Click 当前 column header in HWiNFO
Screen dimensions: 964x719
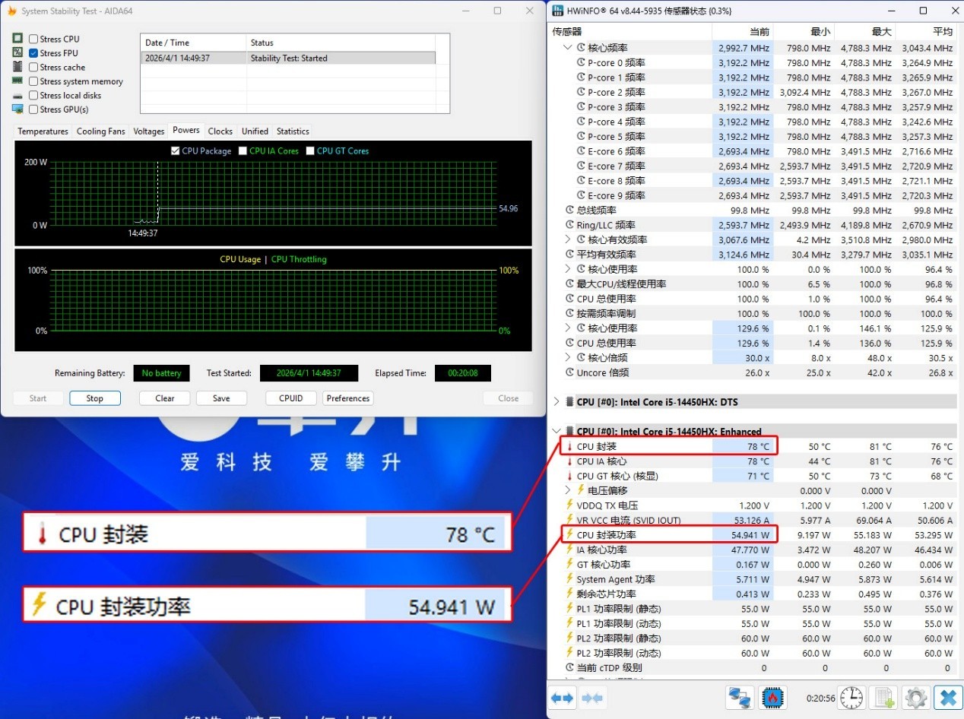pyautogui.click(x=743, y=31)
